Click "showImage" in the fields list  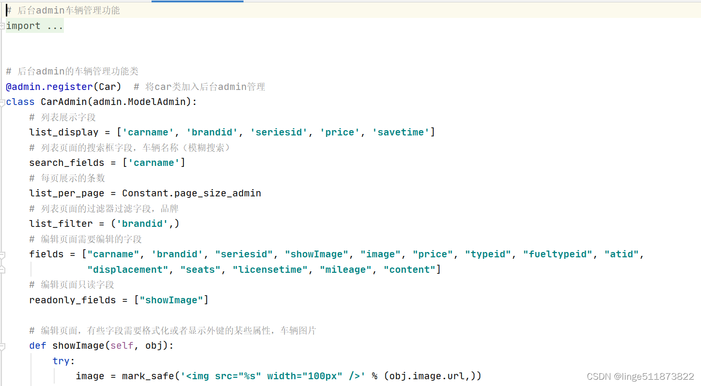pos(317,254)
